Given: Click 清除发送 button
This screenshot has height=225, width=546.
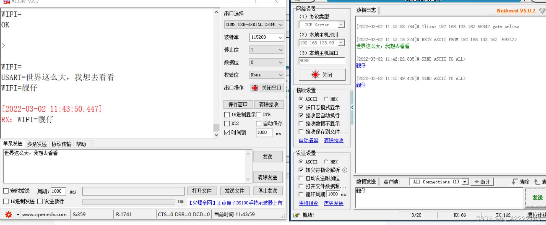Looking at the screenshot, I should click(267, 177).
